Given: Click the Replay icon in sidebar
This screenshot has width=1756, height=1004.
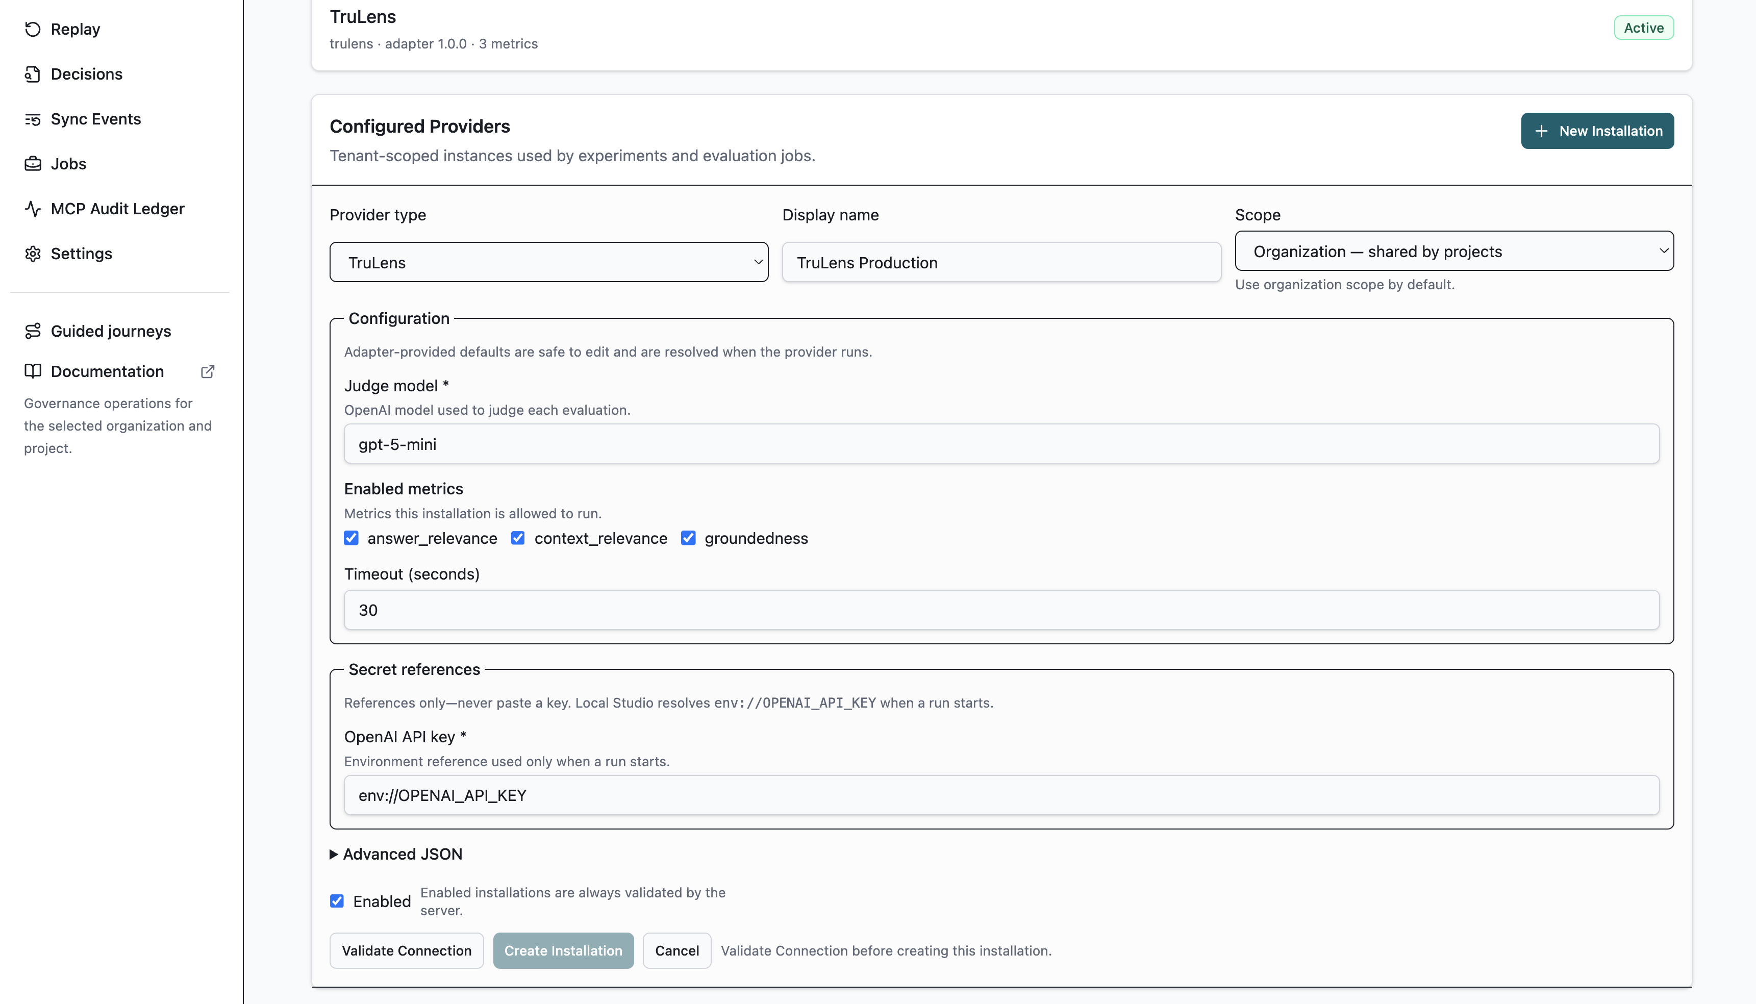Looking at the screenshot, I should pyautogui.click(x=33, y=29).
